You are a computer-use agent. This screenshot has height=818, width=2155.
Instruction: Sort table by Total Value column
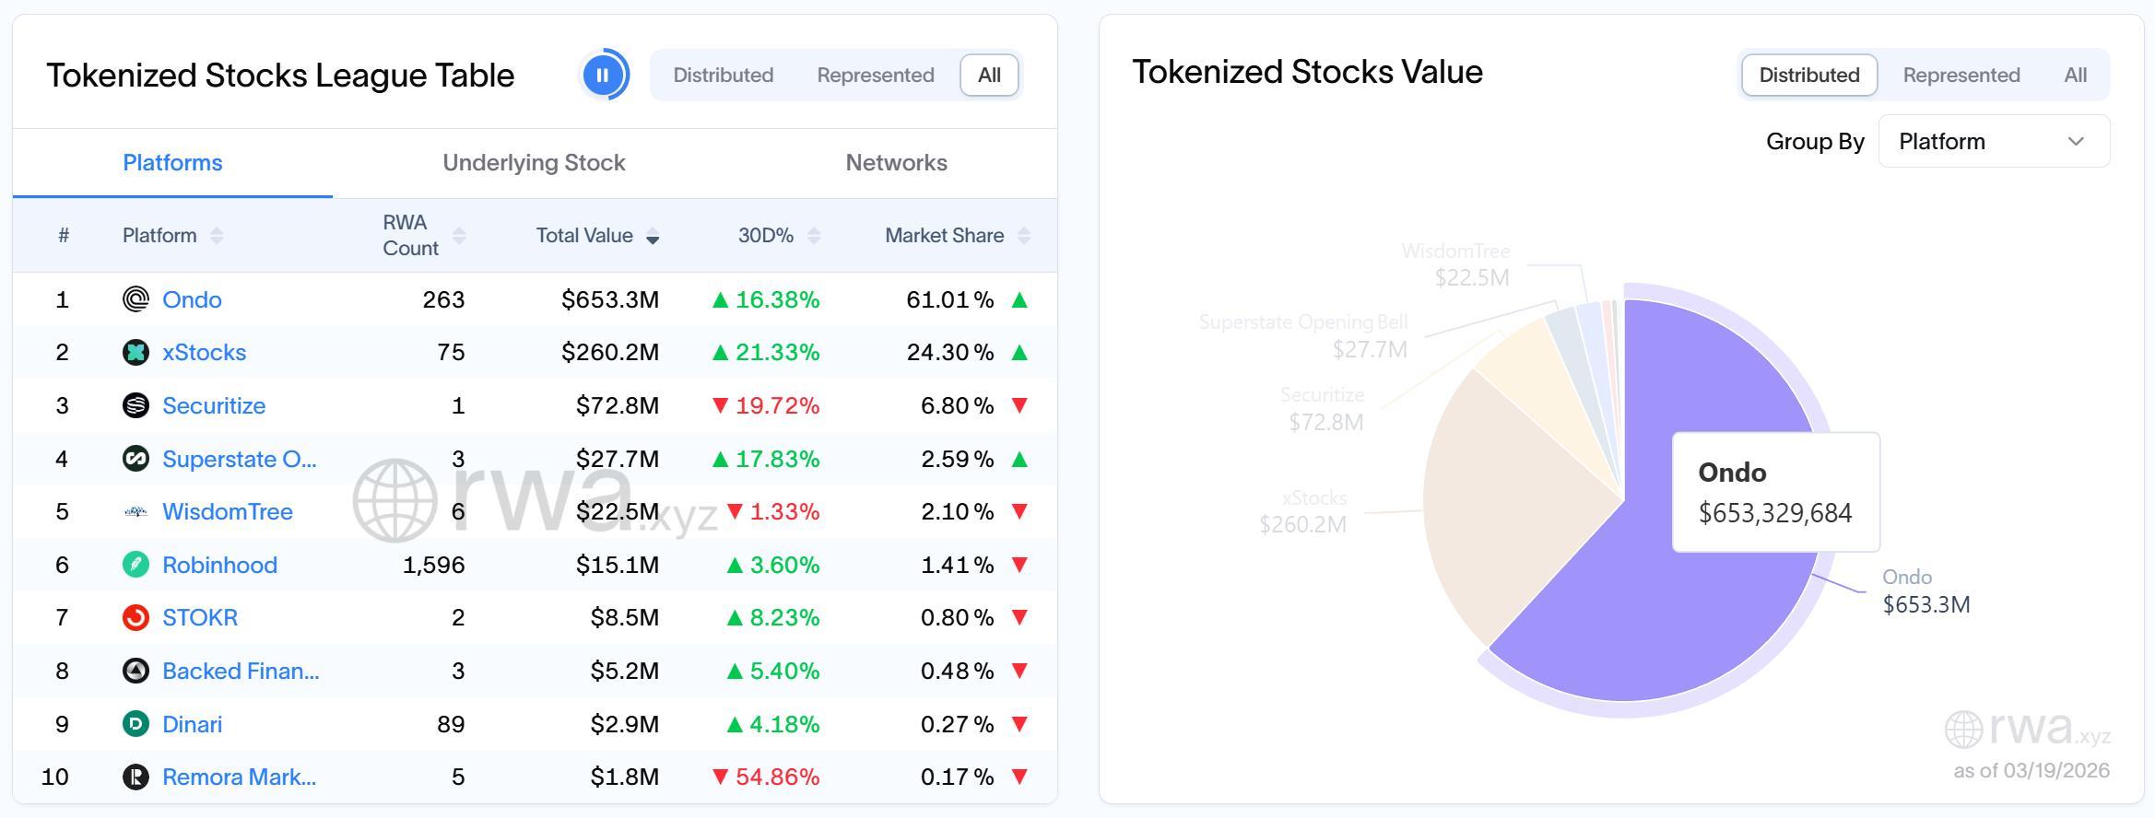[596, 236]
